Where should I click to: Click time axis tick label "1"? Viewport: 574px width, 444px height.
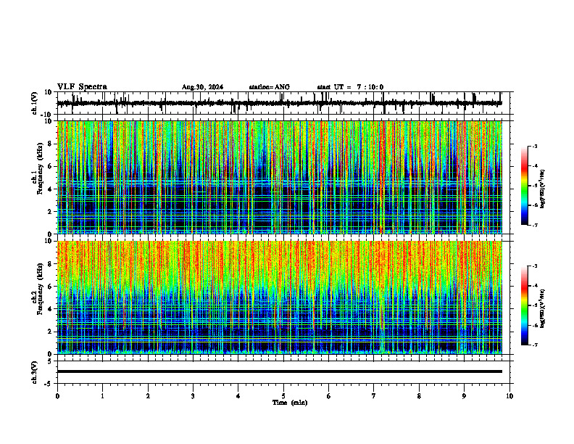[x=102, y=396]
